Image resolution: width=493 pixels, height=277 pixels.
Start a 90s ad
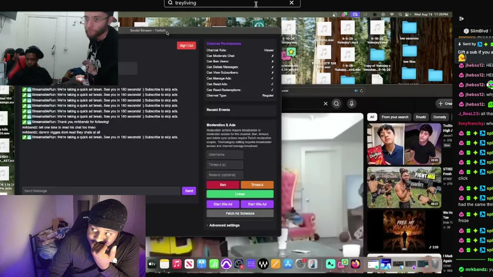tap(257, 204)
